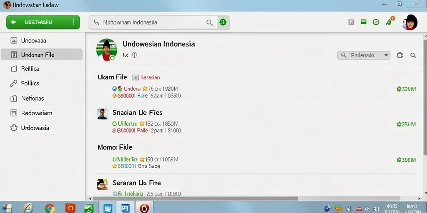
Task: Click the key icon beside Follircs
Action: 14,83
